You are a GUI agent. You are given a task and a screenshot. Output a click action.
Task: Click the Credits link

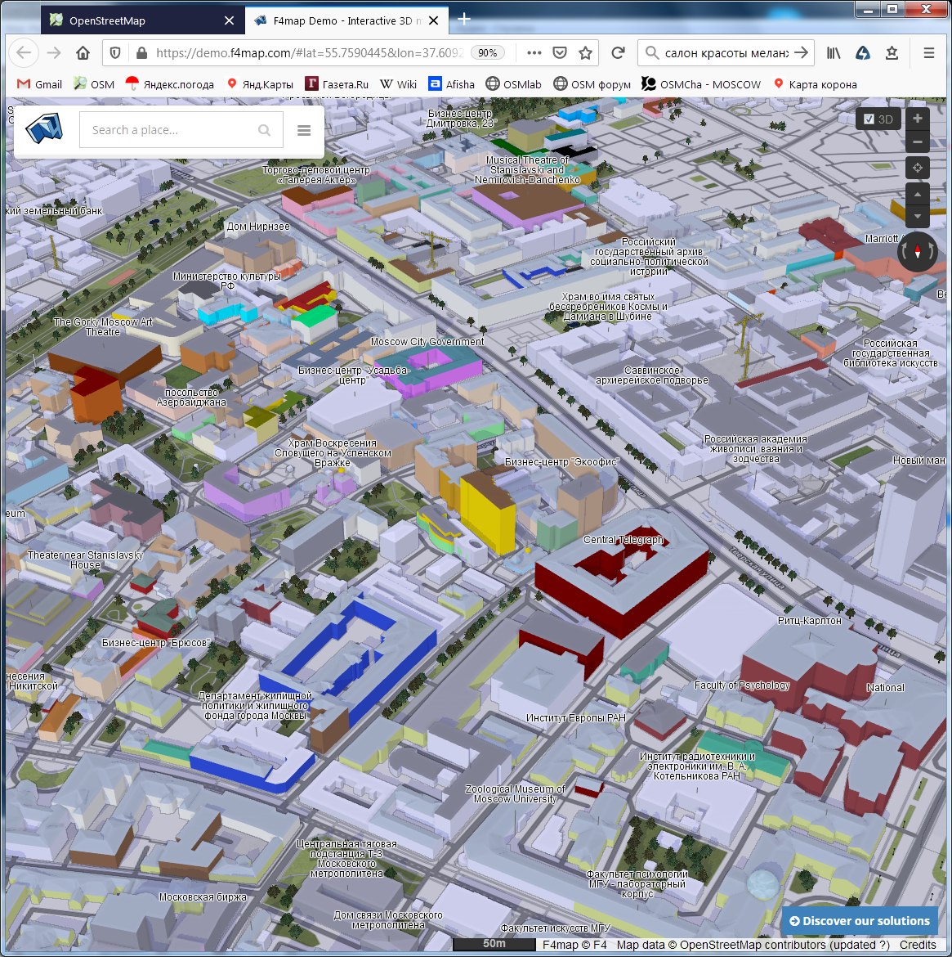tap(917, 945)
